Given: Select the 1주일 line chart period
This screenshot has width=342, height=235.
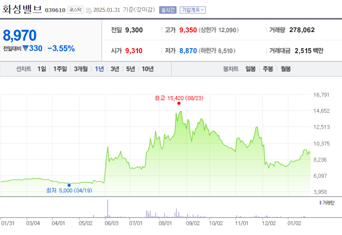Looking at the screenshot, I should pos(60,69).
